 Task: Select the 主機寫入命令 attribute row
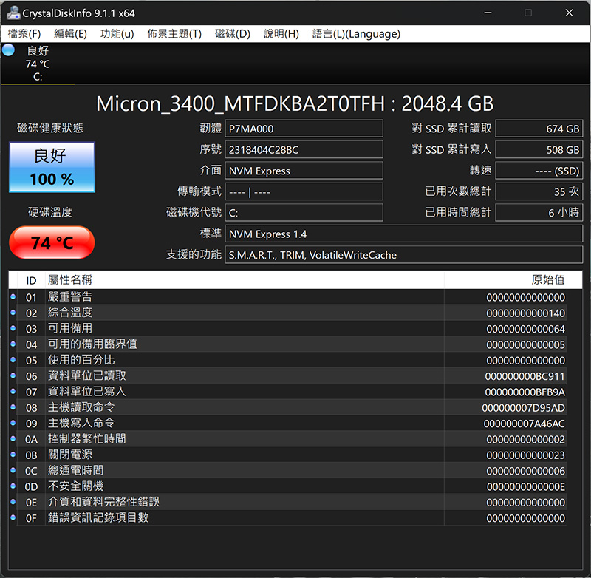pos(288,423)
